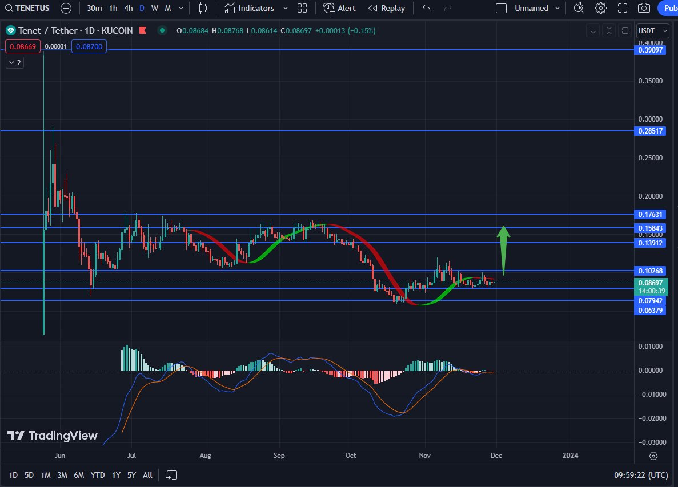678x487 pixels.
Task: Open the USDT currency dropdown
Action: [x=652, y=31]
